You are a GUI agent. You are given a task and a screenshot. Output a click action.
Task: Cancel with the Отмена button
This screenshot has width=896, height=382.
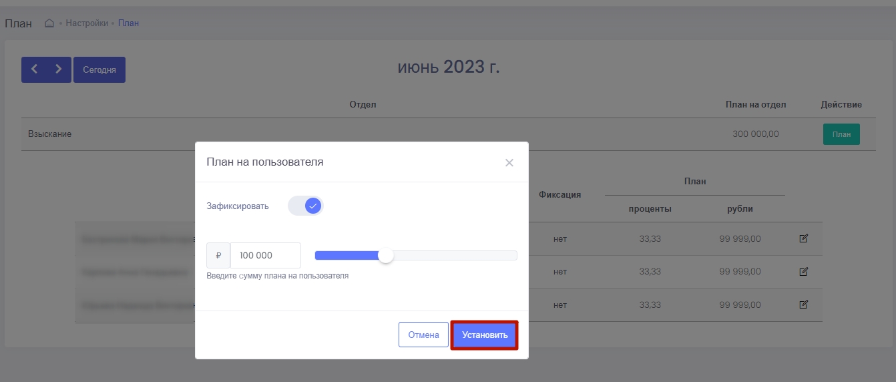click(x=423, y=335)
